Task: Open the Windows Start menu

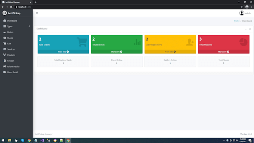Action: coord(3,140)
